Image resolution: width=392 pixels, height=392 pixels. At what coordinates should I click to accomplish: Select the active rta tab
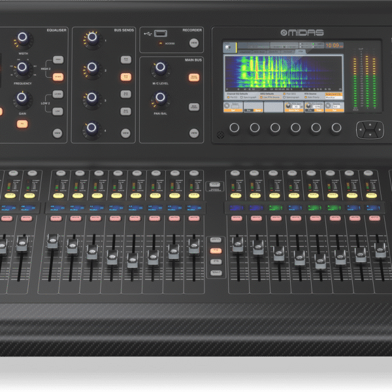pyautogui.click(x=301, y=52)
